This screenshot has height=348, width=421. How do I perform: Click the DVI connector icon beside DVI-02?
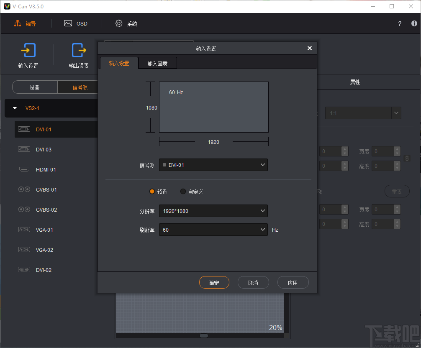pos(24,270)
